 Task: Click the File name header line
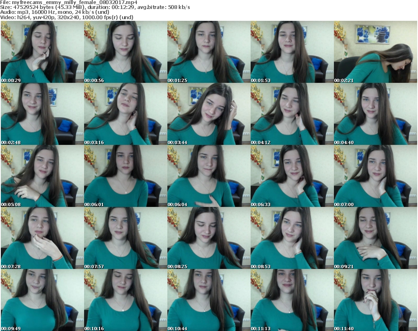(69, 2)
